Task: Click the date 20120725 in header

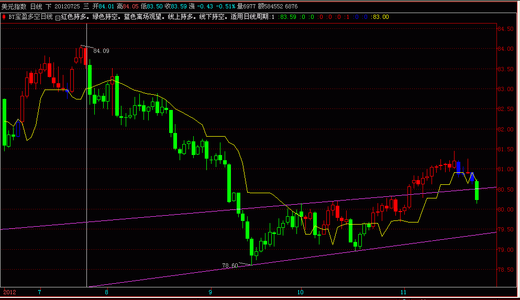Action: click(x=68, y=6)
